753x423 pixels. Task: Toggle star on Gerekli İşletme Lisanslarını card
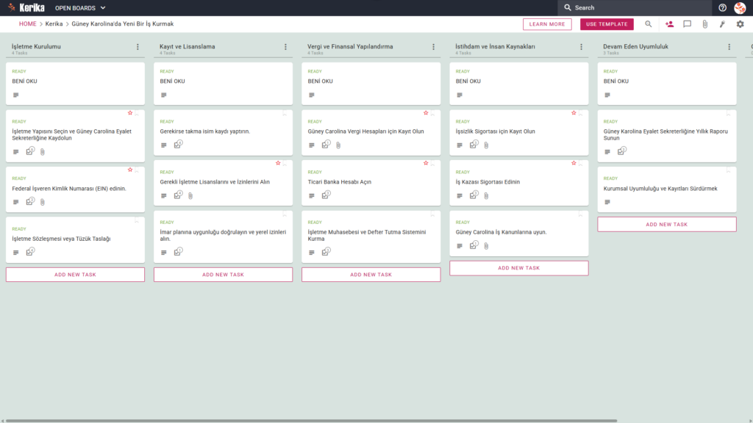tap(278, 163)
